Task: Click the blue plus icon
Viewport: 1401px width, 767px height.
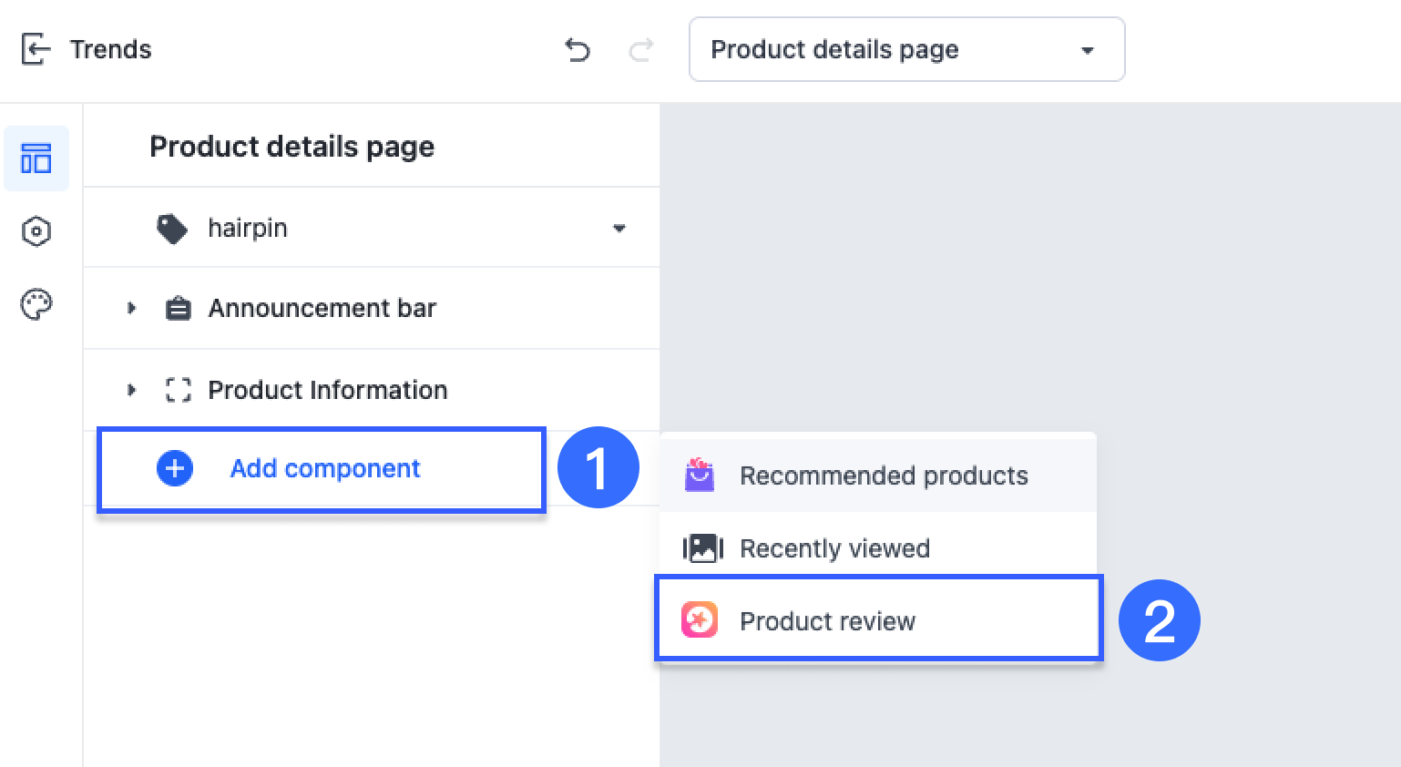Action: 175,468
